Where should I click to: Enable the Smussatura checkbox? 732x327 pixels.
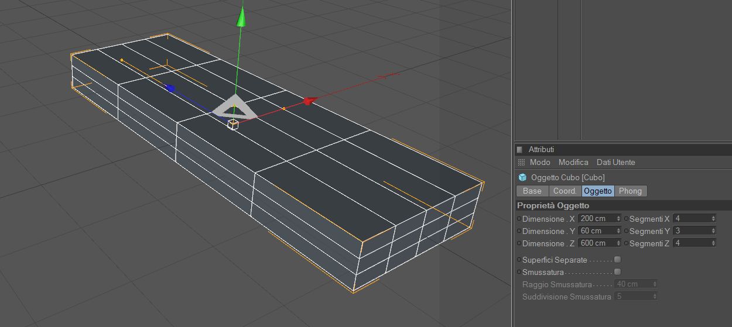[617, 271]
